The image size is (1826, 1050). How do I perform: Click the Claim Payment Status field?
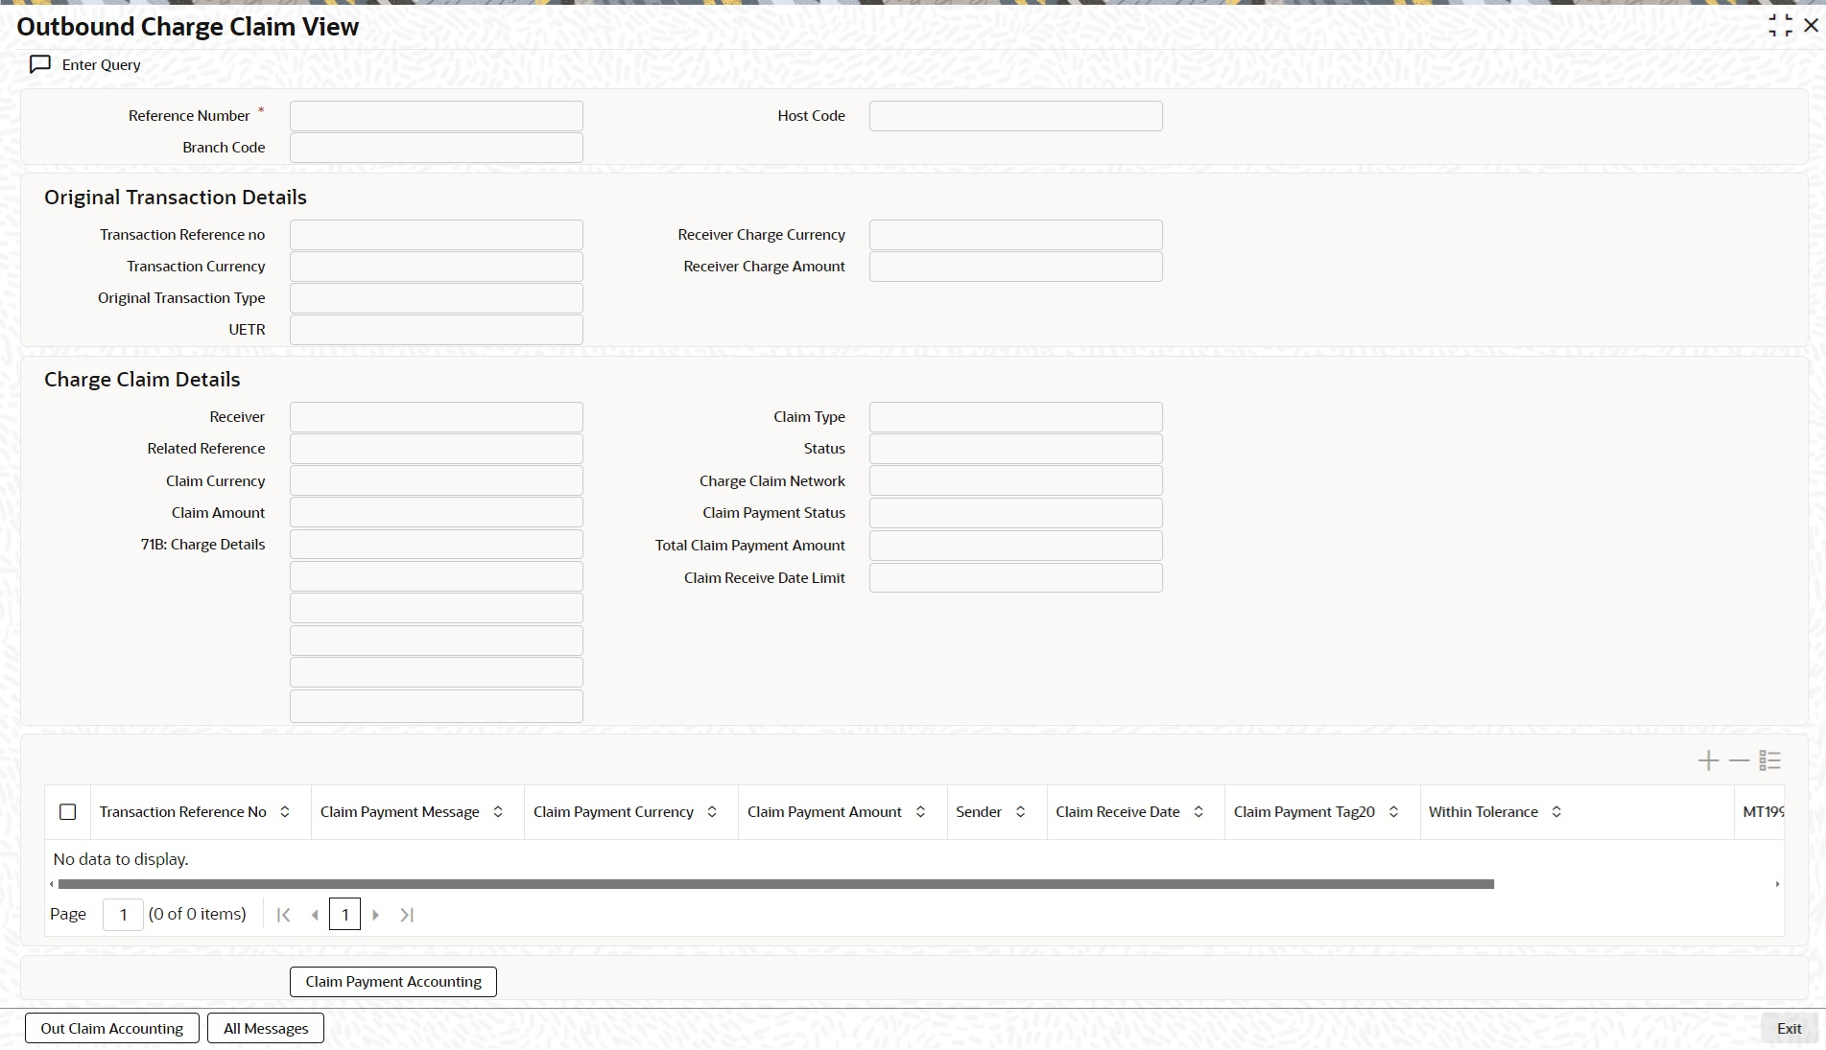(1016, 513)
